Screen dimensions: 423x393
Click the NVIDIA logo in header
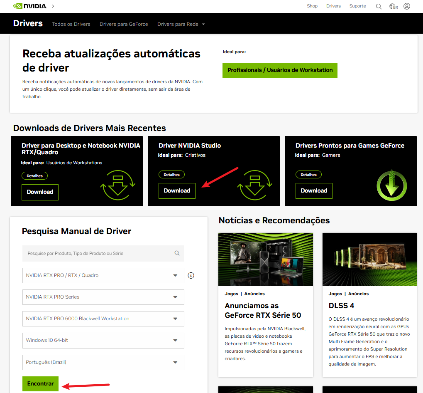30,6
